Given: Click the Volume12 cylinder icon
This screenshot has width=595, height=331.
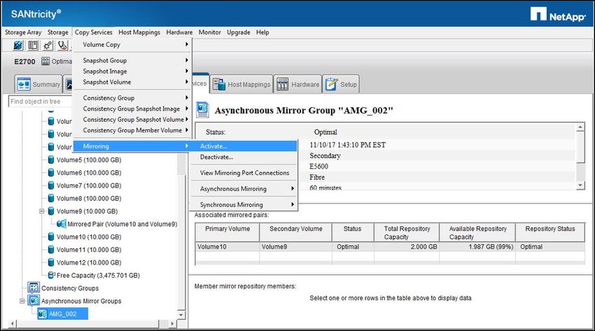Looking at the screenshot, I should click(x=51, y=262).
